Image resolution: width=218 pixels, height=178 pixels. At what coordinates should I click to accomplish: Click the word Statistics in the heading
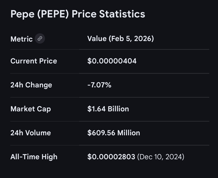[x=122, y=14]
